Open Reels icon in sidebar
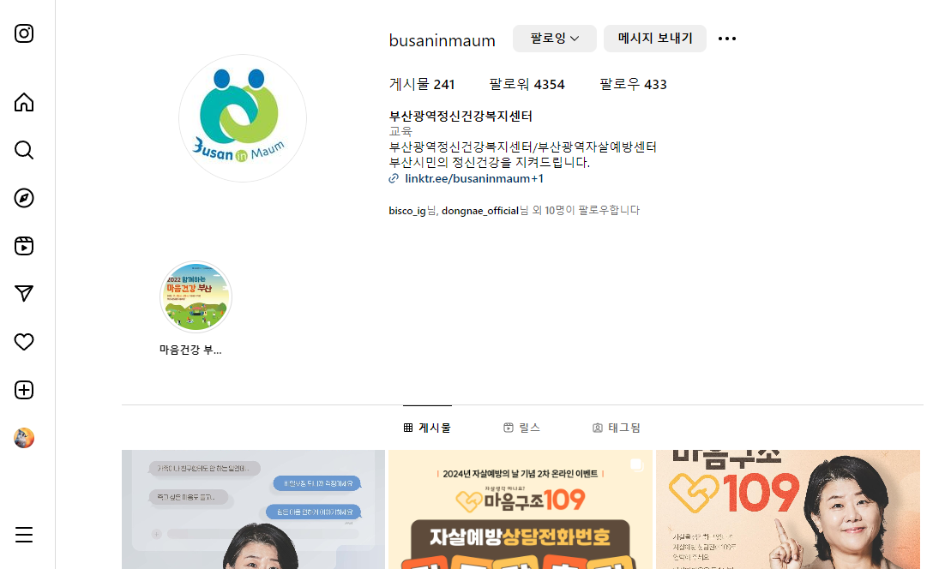Viewport: 951px width, 569px height. click(x=24, y=246)
